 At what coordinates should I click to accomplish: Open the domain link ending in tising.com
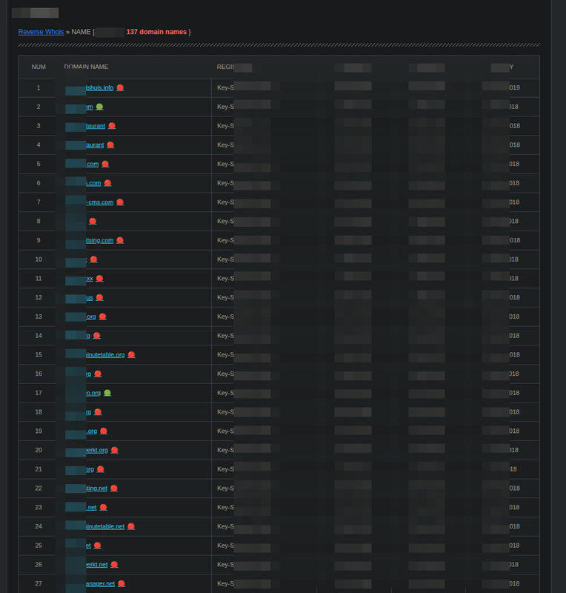100,240
